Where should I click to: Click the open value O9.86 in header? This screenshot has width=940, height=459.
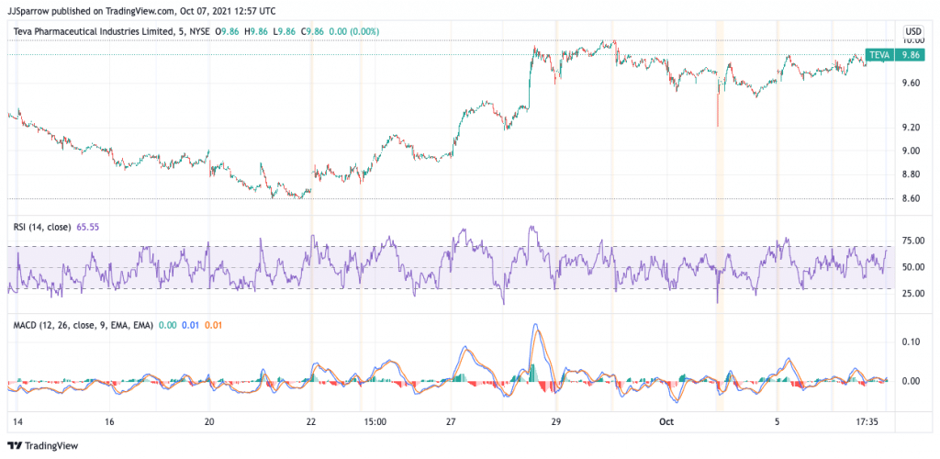click(228, 30)
